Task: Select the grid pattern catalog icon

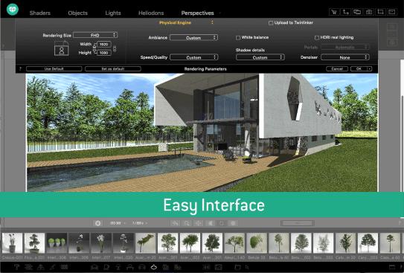Action: click(x=64, y=267)
